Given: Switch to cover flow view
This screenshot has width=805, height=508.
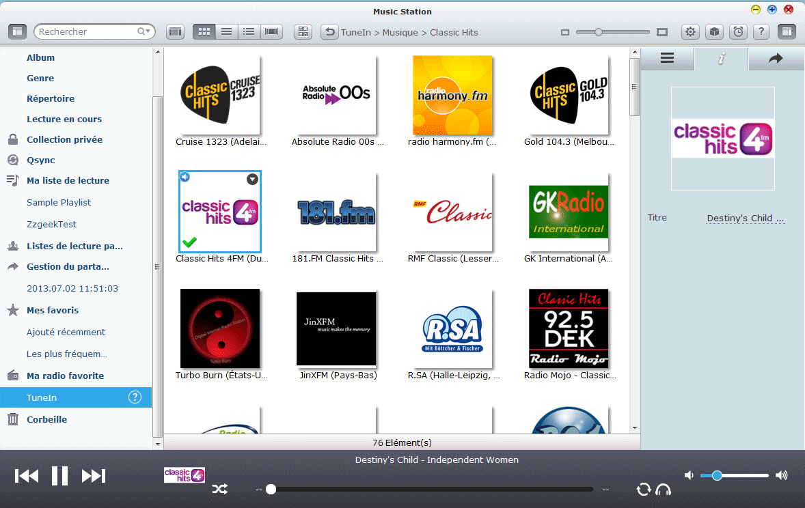Looking at the screenshot, I should point(271,32).
